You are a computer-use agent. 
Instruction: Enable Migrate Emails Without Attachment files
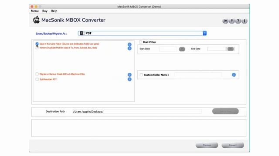point(37,74)
